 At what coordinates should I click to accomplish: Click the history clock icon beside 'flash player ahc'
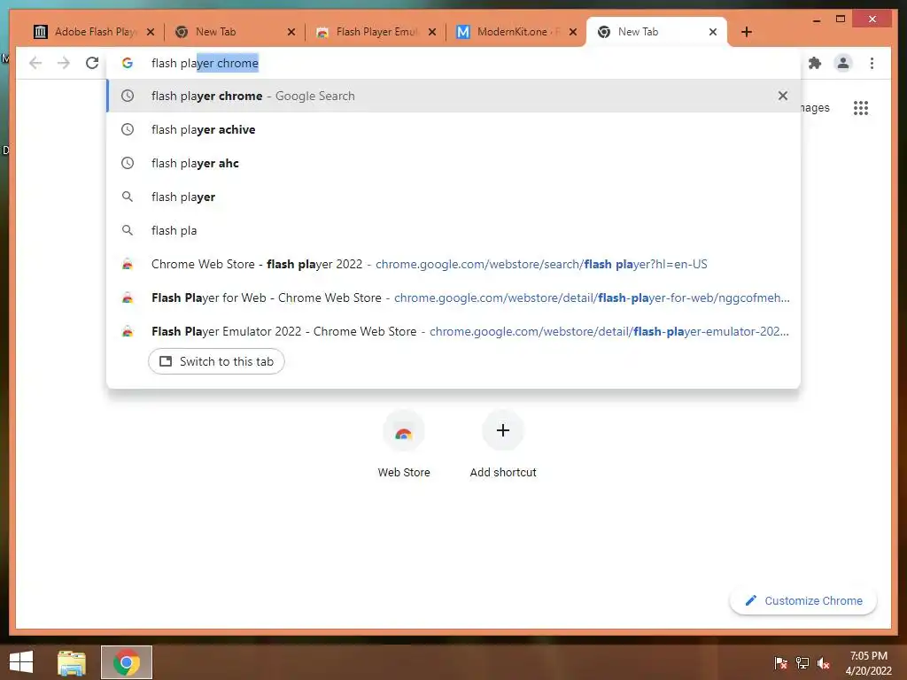coord(128,163)
